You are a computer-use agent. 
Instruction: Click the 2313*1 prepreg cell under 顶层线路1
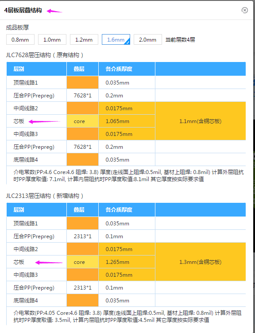(83, 236)
